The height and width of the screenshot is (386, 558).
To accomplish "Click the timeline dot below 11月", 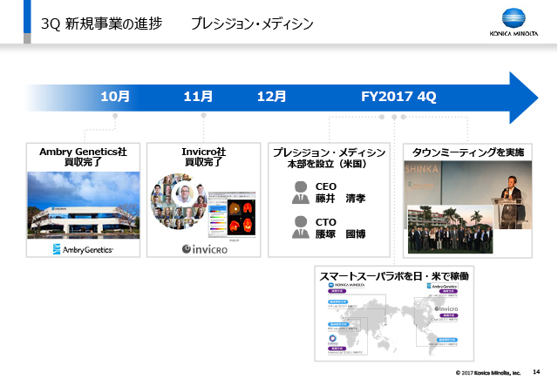I will click(x=203, y=115).
